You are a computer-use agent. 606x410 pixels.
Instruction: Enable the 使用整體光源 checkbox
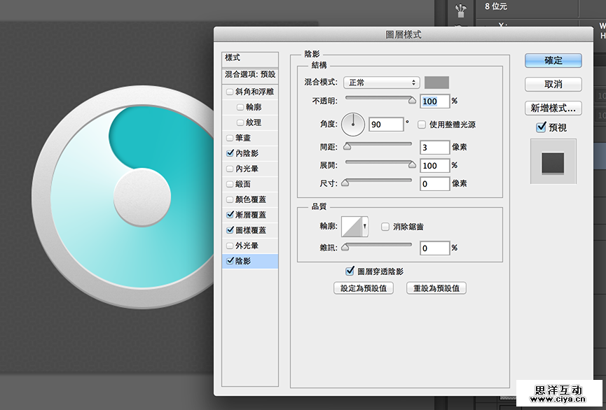tap(421, 125)
